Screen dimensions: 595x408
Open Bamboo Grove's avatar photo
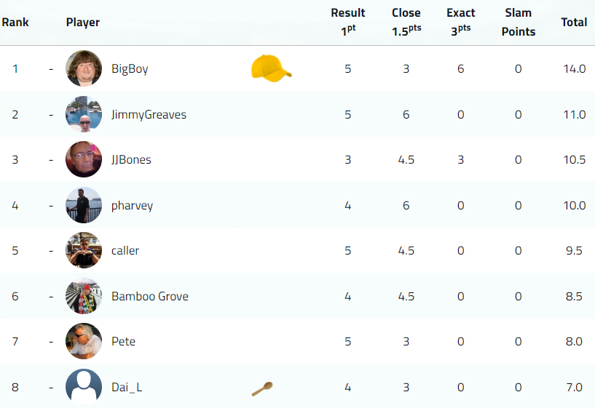tap(84, 296)
